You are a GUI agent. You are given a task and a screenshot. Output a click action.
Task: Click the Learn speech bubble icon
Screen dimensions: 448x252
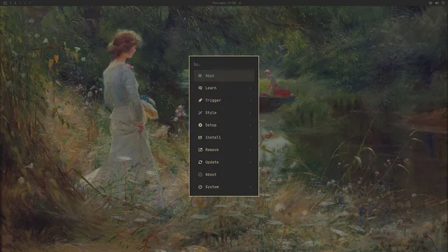tap(200, 88)
